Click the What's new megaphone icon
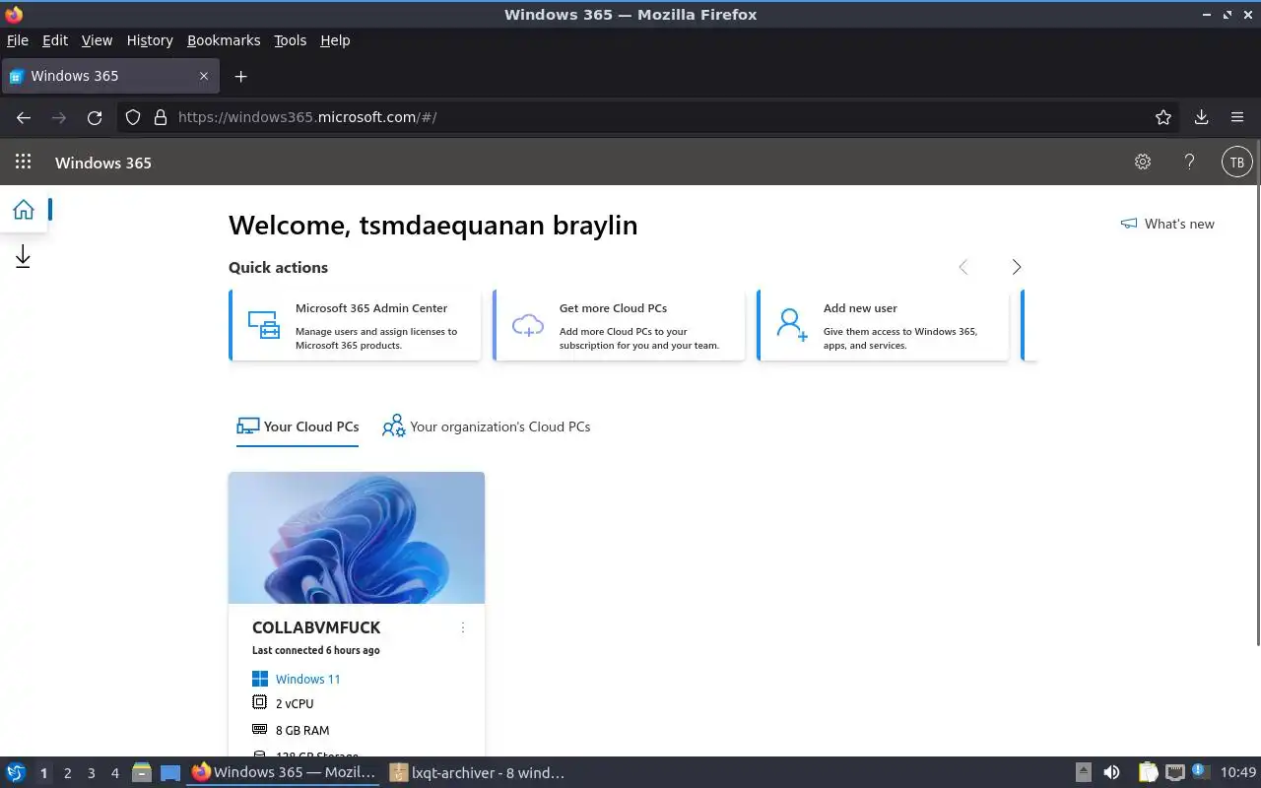The image size is (1261, 788). click(1129, 224)
